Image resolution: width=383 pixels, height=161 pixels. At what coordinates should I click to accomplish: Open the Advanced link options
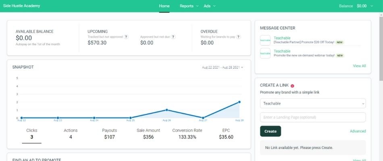(x=358, y=131)
